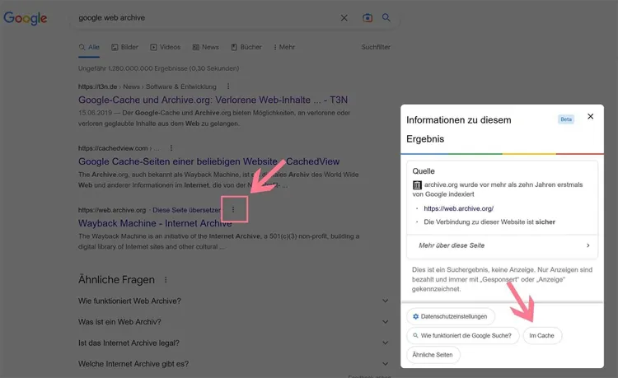Click the Beta badge in the panel
Image resolution: width=618 pixels, height=378 pixels.
[566, 119]
